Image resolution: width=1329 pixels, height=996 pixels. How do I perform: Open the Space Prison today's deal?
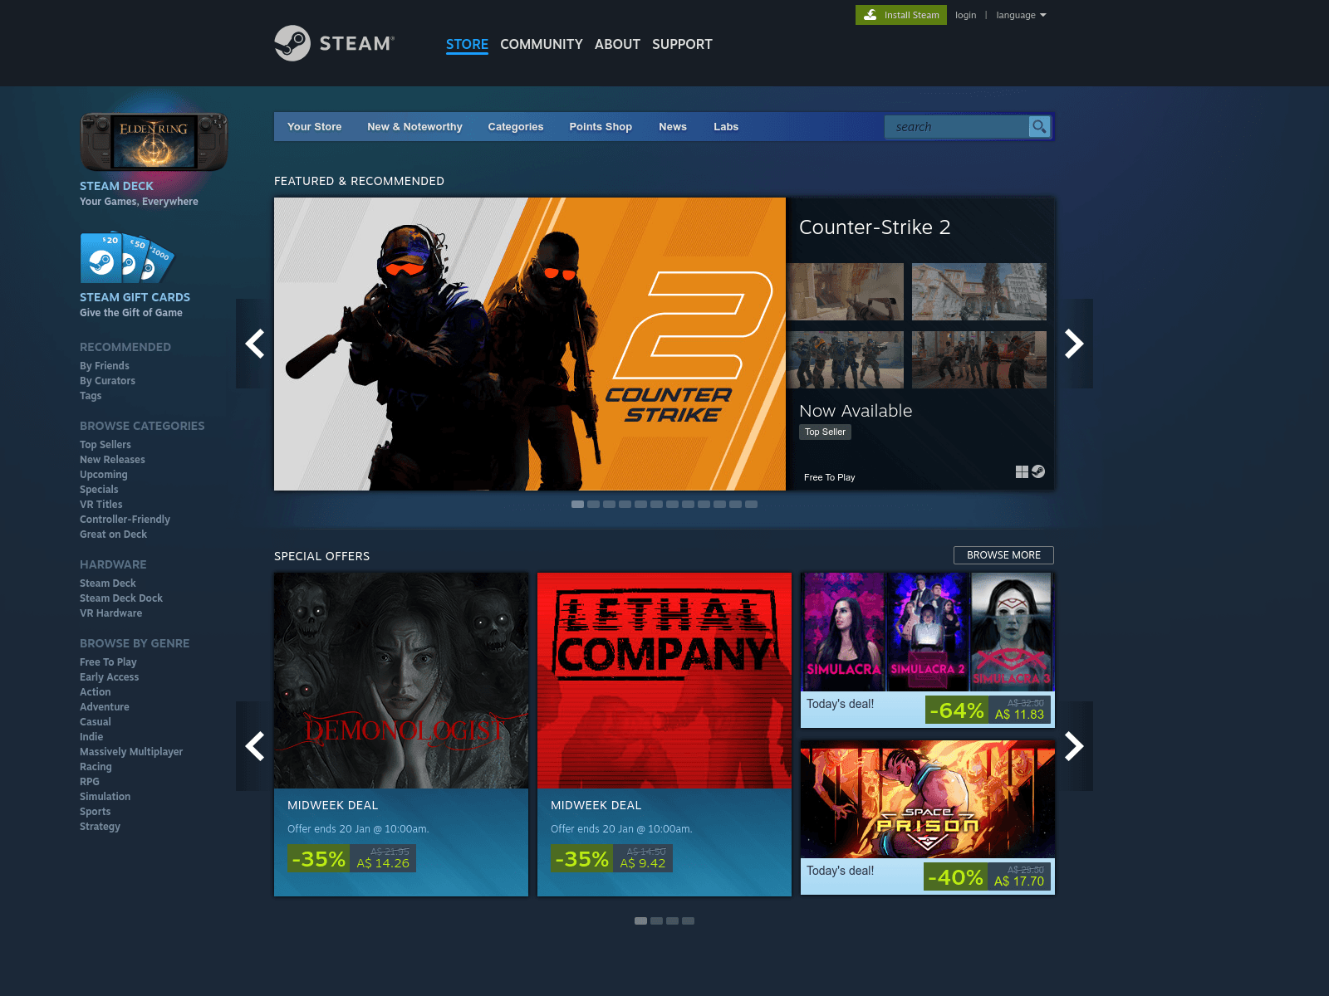tap(928, 818)
